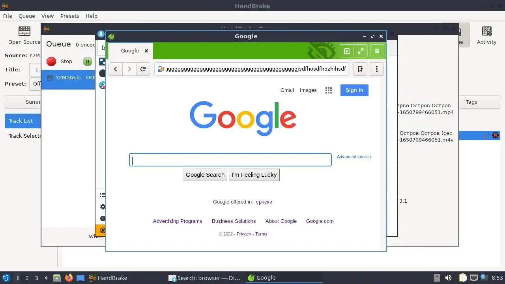This screenshot has width=505, height=284.
Task: Open the application launcher menu in taskbar
Action: [x=6, y=278]
